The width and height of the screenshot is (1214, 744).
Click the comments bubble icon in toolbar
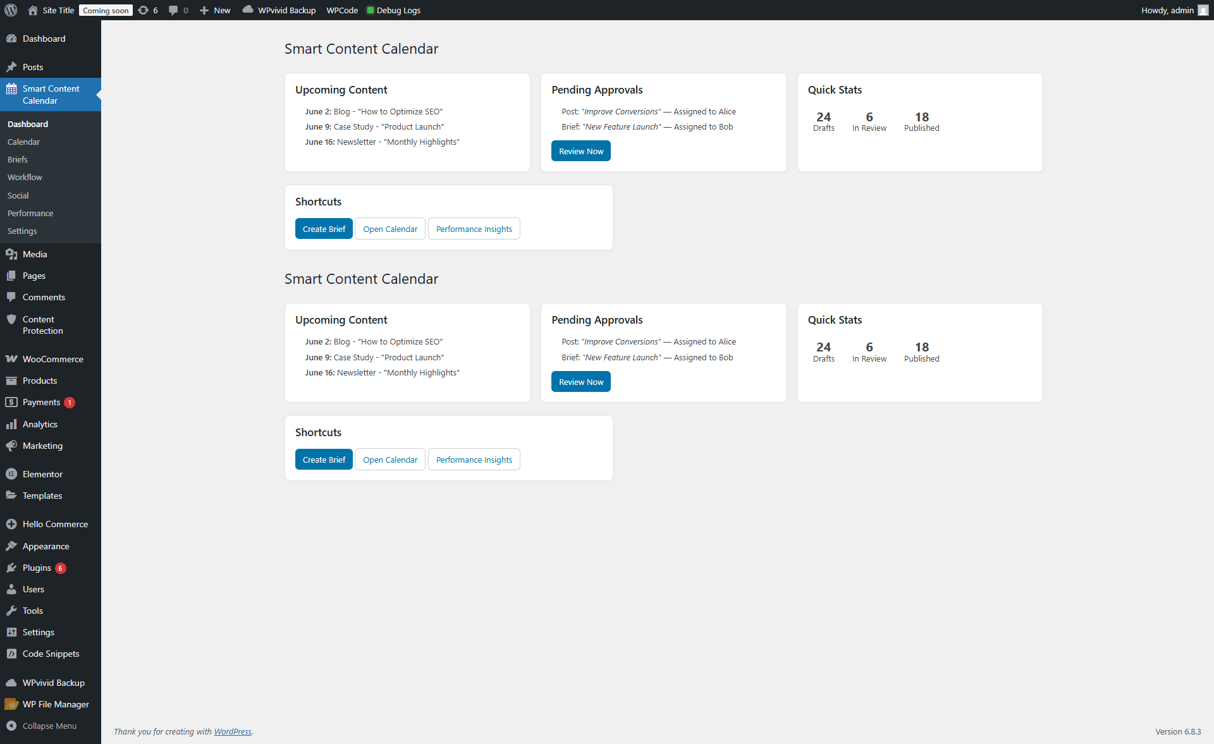tap(173, 10)
